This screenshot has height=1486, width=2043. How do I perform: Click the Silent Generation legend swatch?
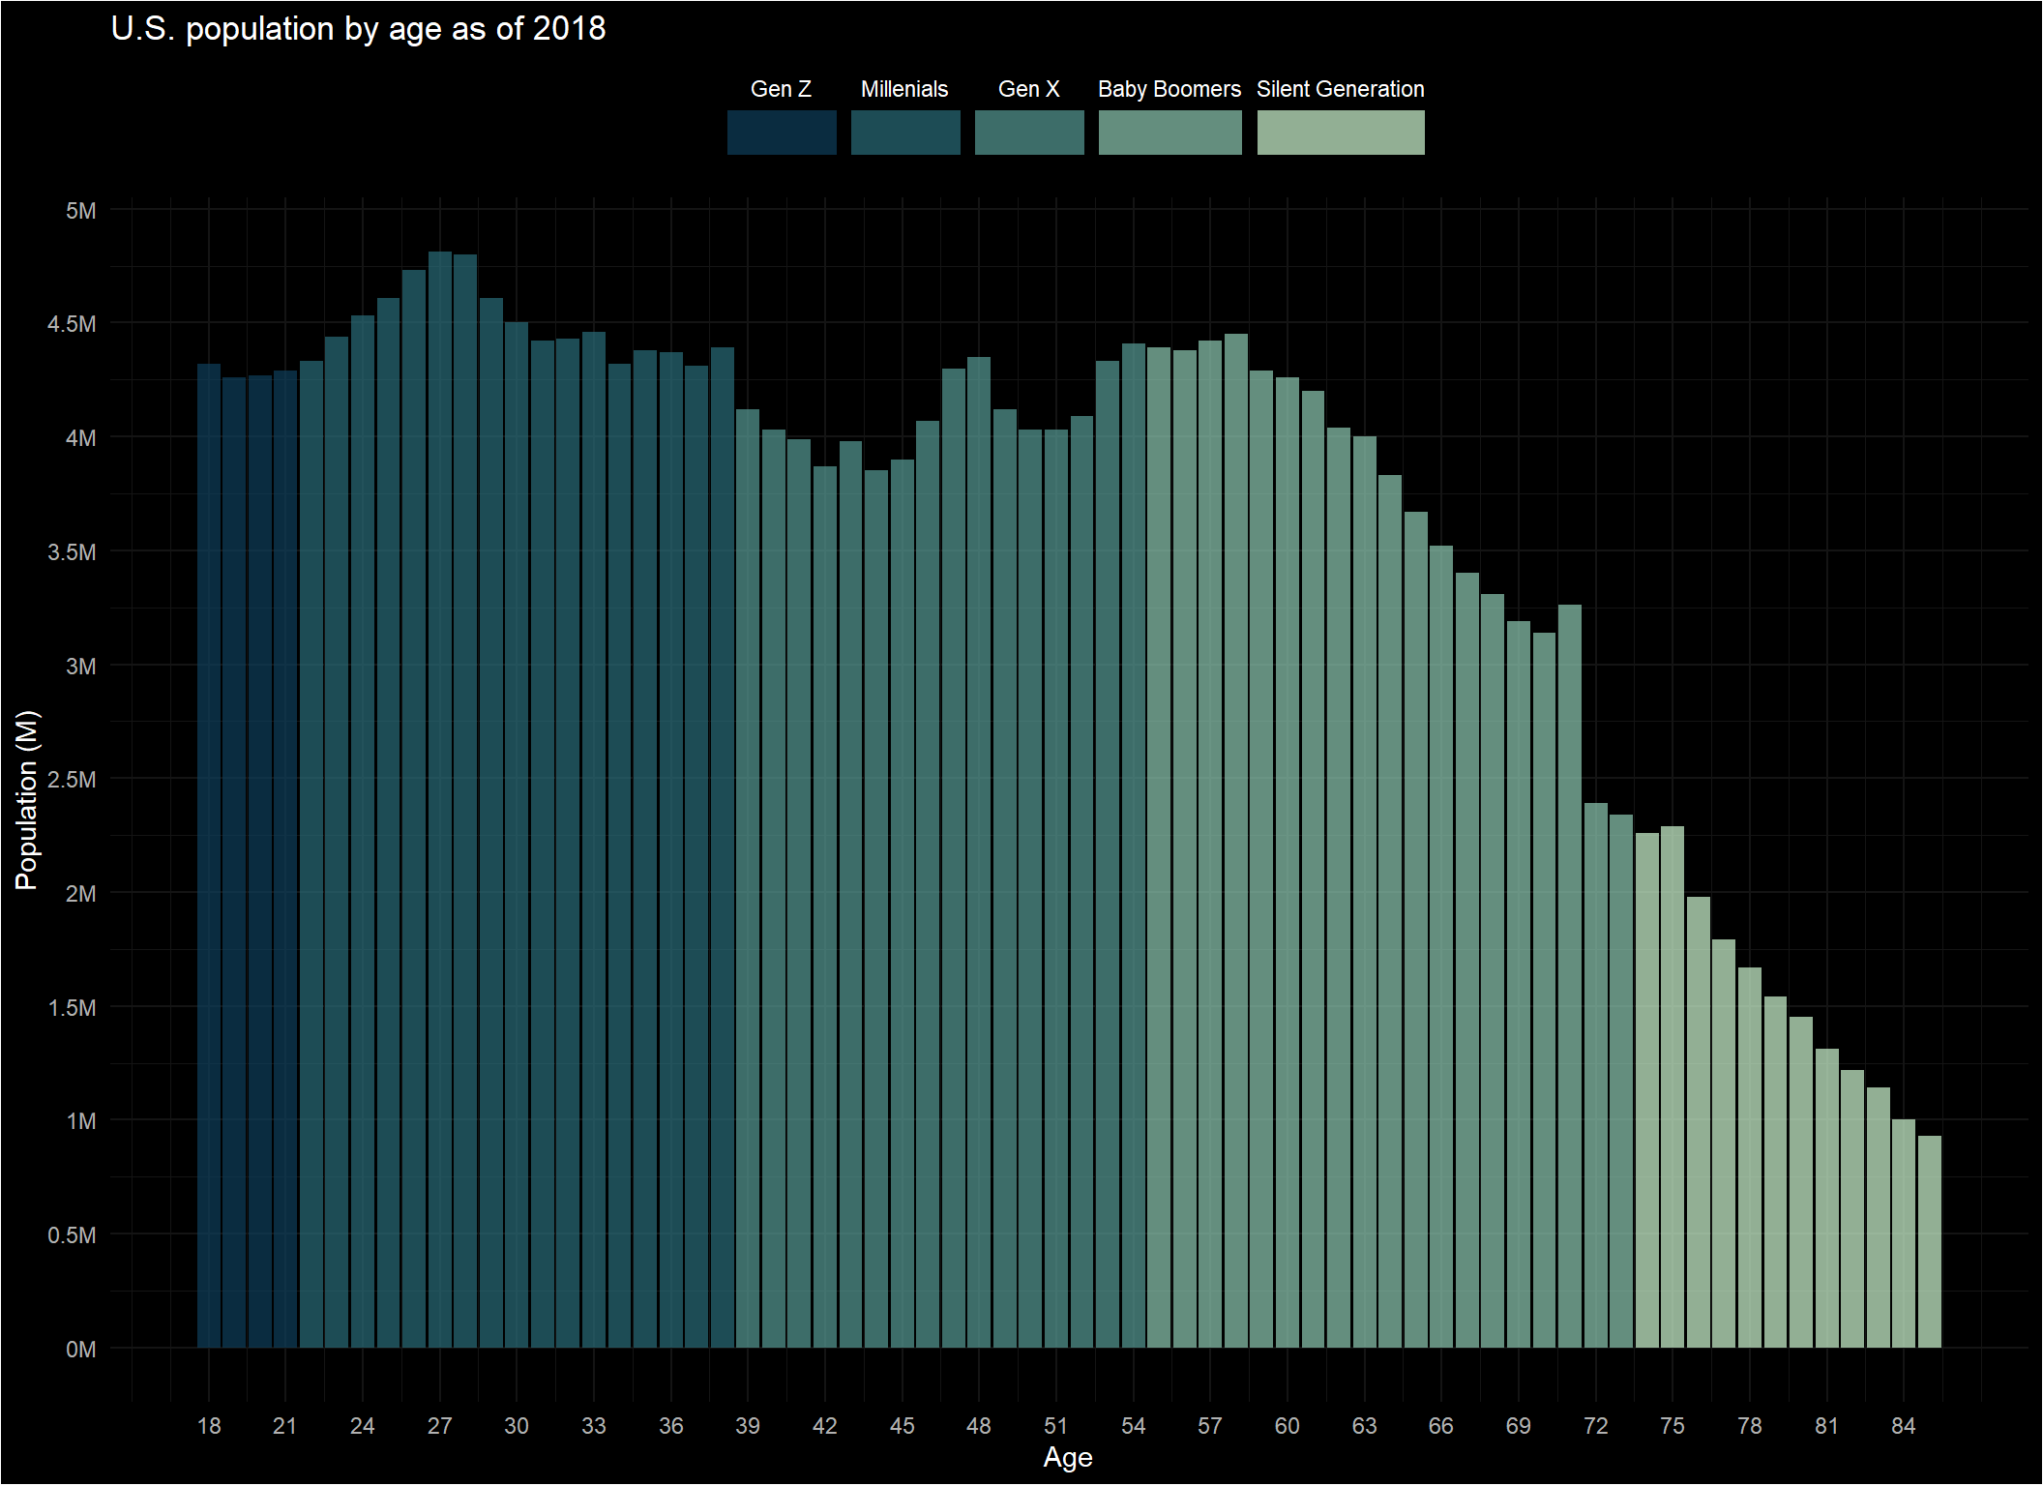pos(1341,133)
